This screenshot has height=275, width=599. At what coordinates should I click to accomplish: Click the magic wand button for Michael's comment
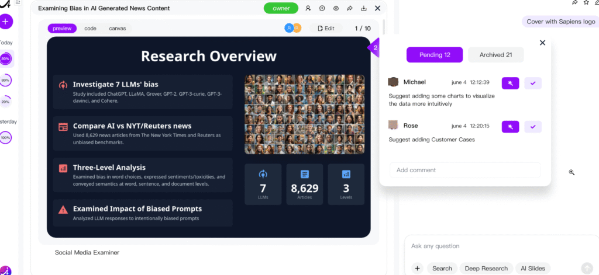tap(510, 83)
